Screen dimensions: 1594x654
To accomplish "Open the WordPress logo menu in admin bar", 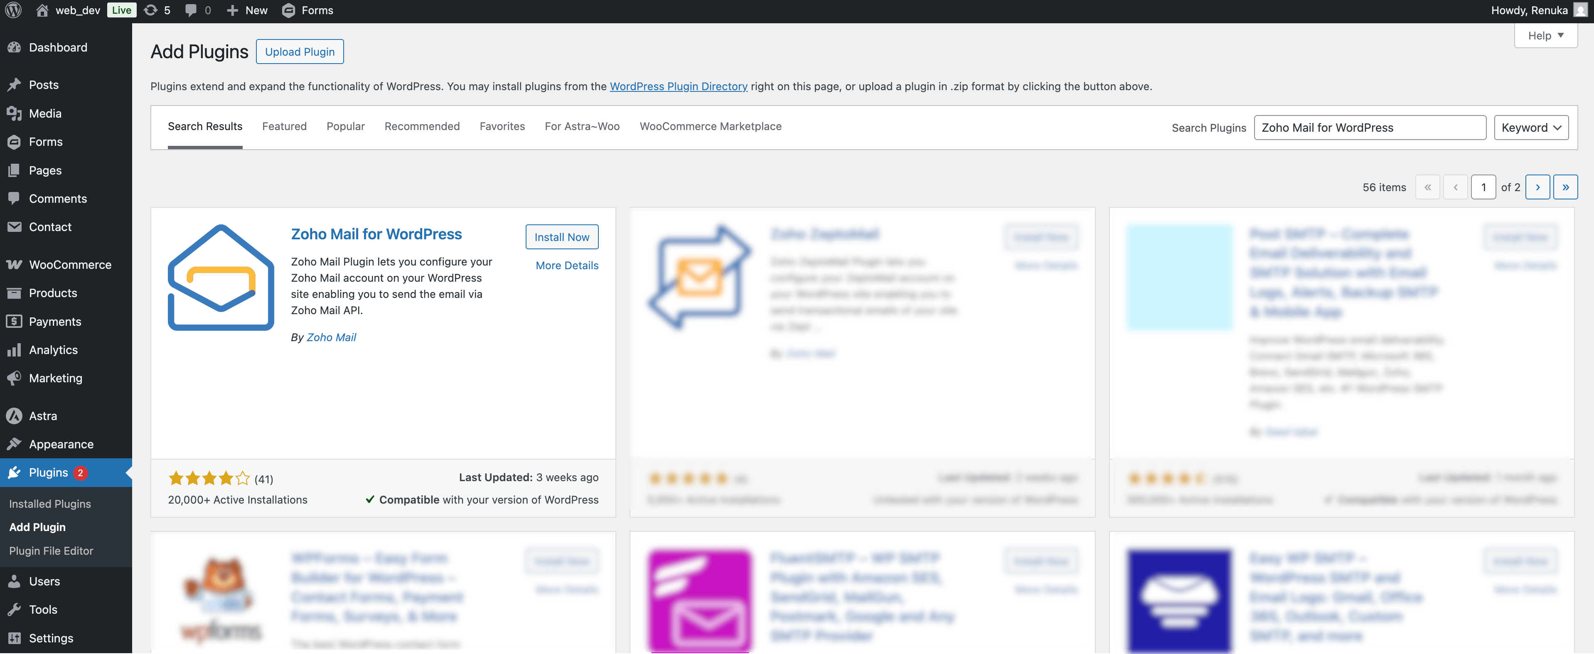I will pos(13,10).
